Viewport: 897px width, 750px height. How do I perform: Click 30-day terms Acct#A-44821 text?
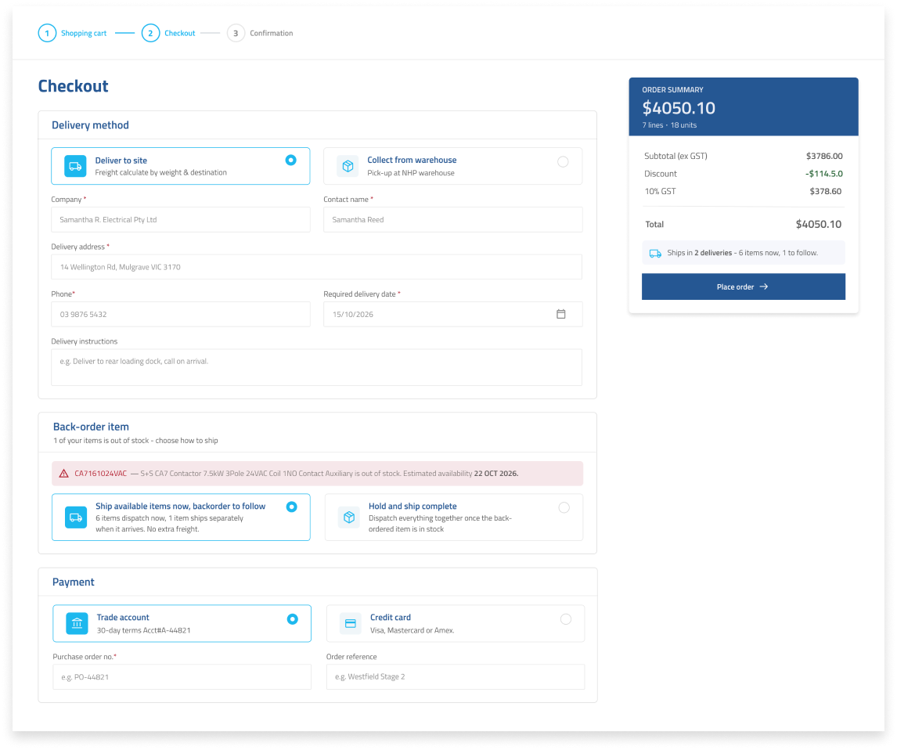pyautogui.click(x=143, y=630)
